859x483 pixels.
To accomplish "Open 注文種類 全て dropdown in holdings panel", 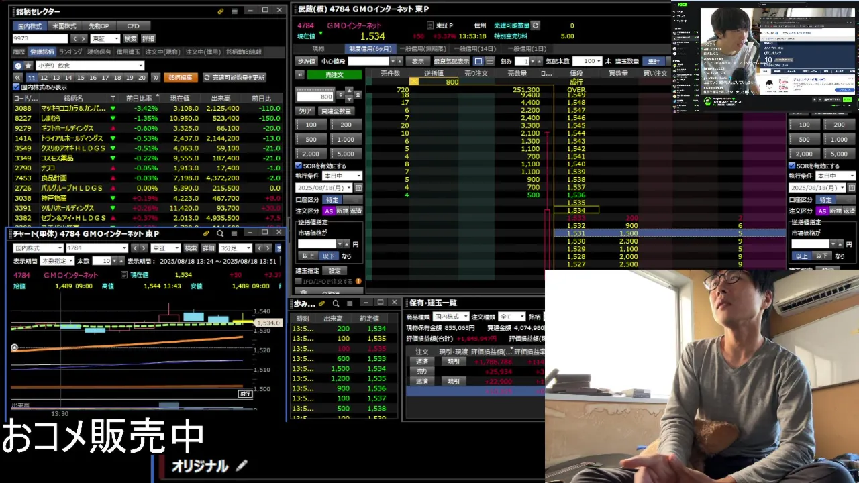I will 511,316.
